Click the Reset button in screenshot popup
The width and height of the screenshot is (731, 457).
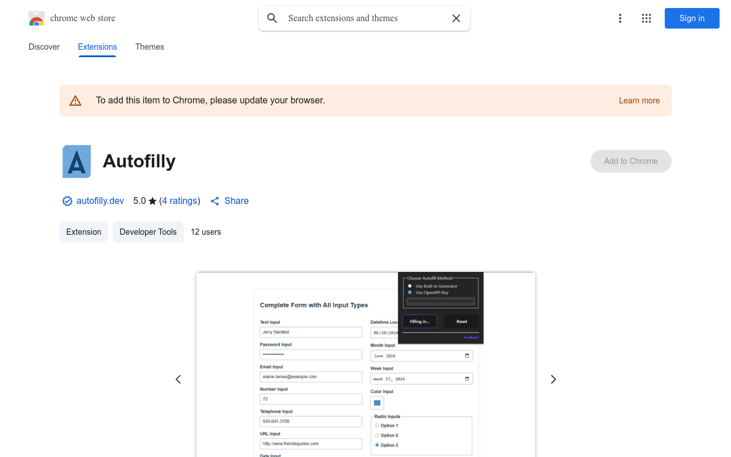point(462,322)
